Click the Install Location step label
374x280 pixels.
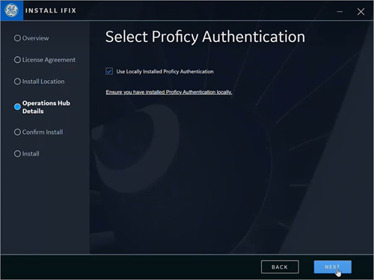(x=43, y=82)
